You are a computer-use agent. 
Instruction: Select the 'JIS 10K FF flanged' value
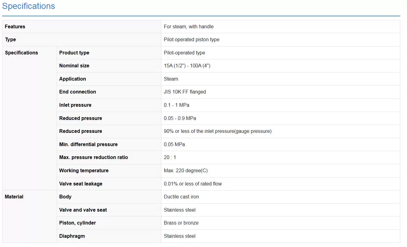(x=185, y=92)
